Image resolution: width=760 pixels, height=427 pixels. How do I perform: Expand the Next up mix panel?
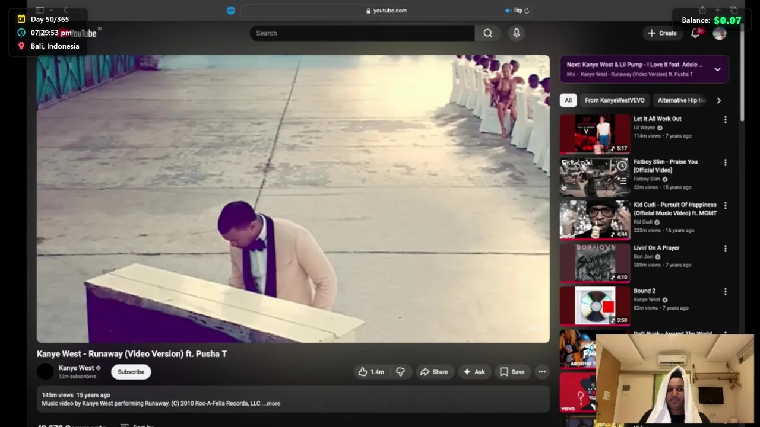coord(717,69)
